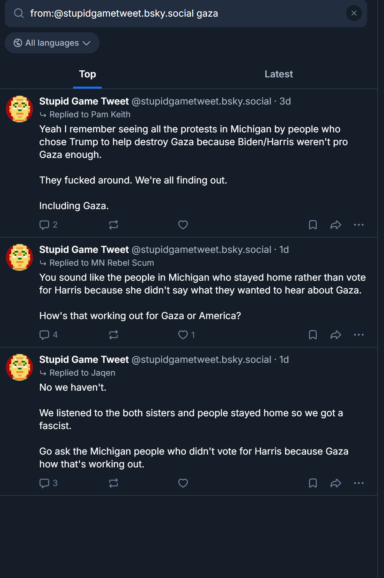
Task: Share the post replying to Jaqen
Action: [336, 483]
